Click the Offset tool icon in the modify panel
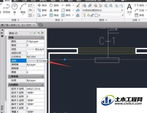Viewport: 147px width, 113px height. [78, 15]
